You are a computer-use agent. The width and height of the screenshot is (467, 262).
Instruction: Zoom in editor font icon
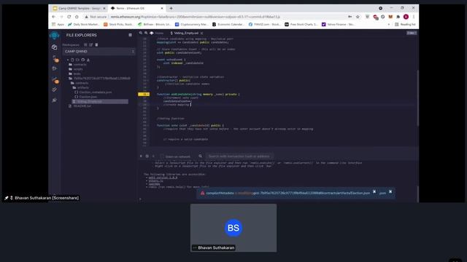[146, 33]
